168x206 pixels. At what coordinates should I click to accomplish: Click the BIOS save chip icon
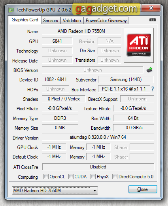coord(149,70)
